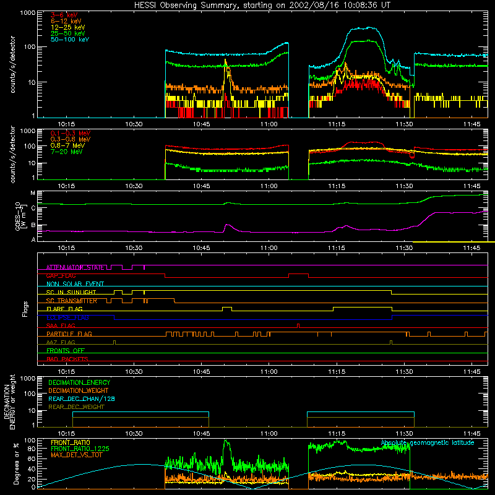Viewport: 495px width, 495px height.
Task: Click the GOES-10 [W m-2] axis label
Action: (x=20, y=217)
